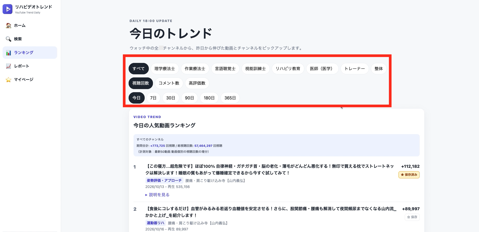Image resolution: width=479 pixels, height=232 pixels.
Task: Click the bar chart ranking icon
Action: (9, 53)
